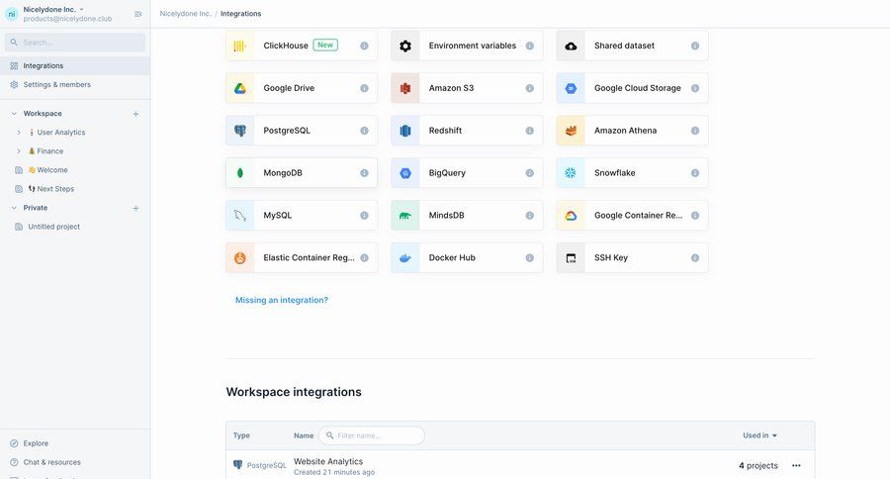Viewport: 890px width, 479px height.
Task: Show info for Amazon S3 integration
Action: click(x=530, y=88)
